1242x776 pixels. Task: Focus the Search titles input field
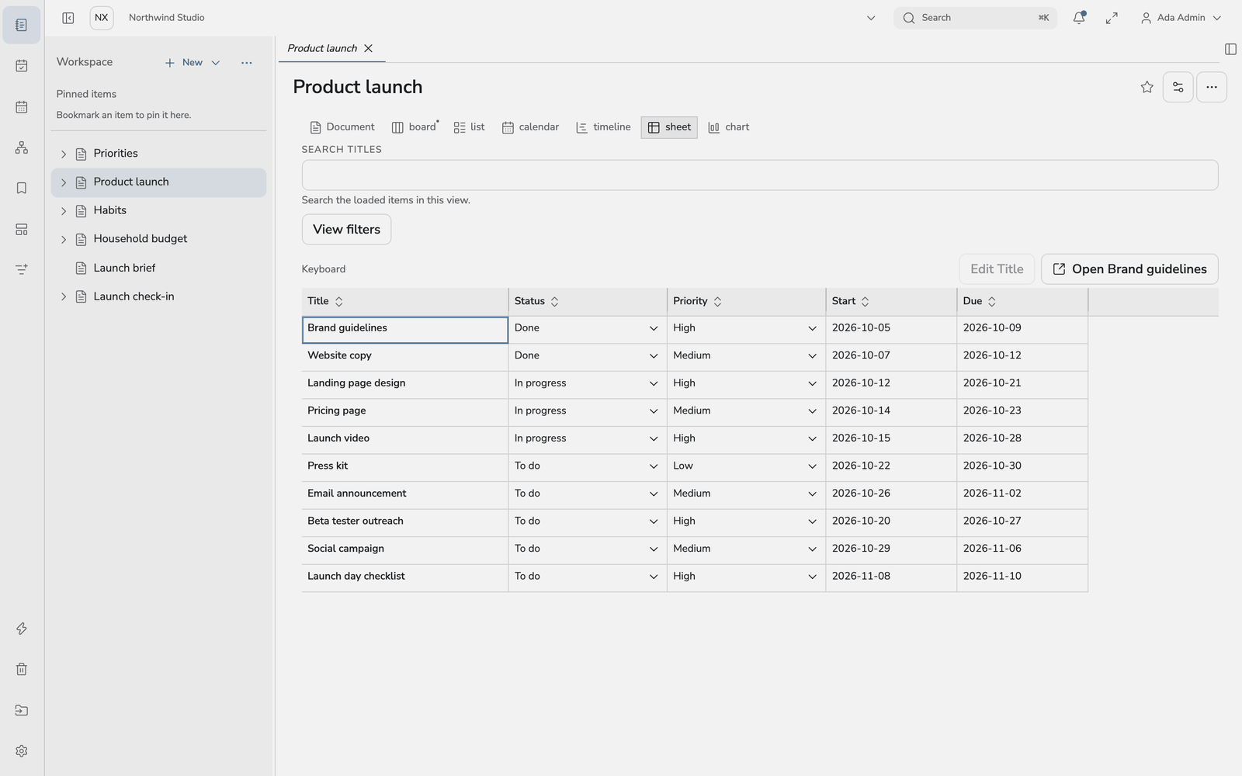coord(760,175)
